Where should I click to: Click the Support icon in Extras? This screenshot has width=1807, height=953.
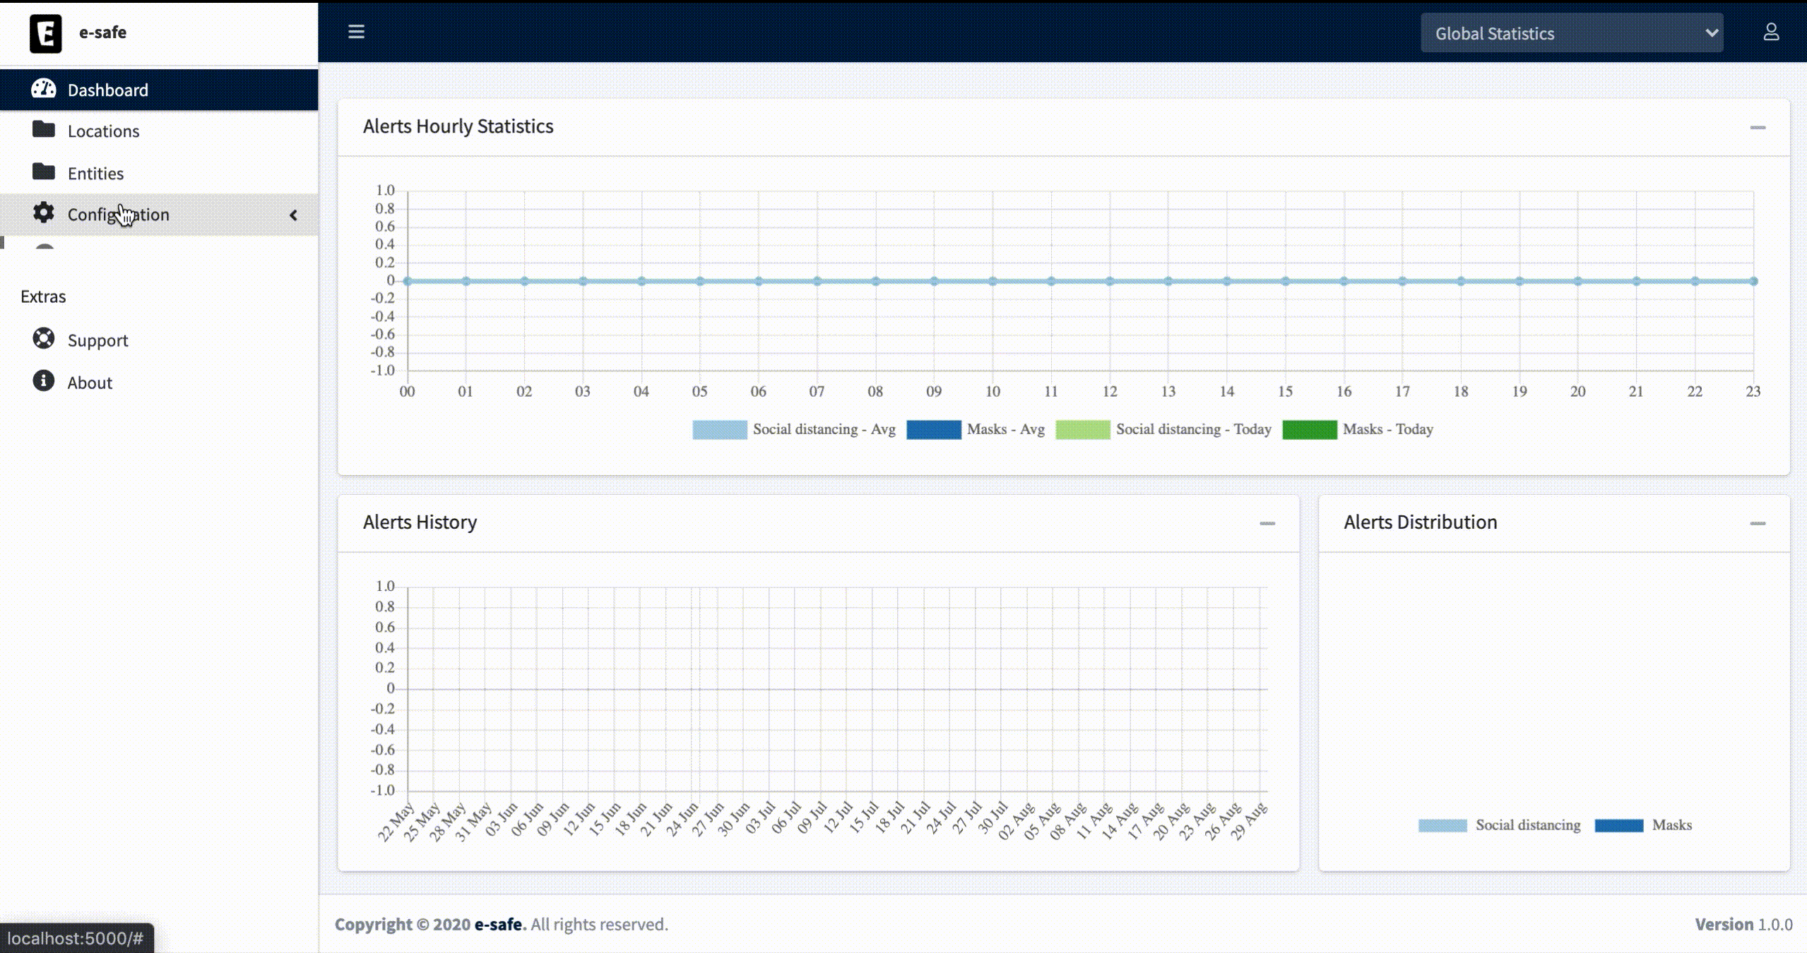point(43,339)
